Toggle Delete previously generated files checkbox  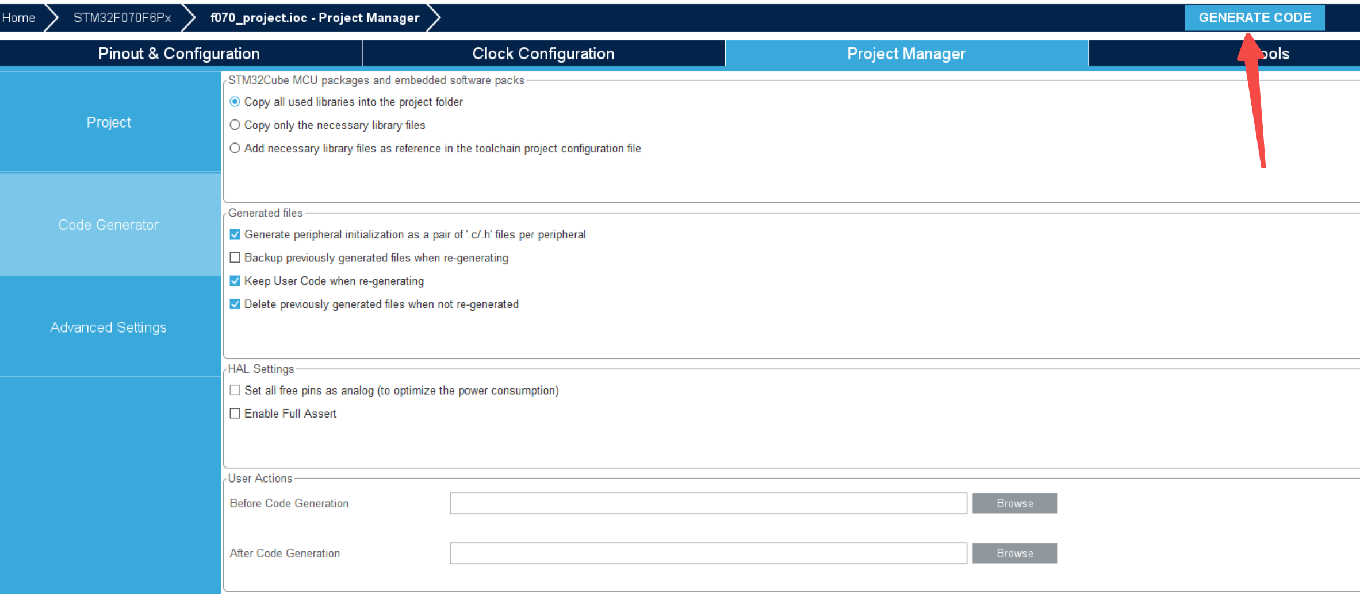coord(235,304)
